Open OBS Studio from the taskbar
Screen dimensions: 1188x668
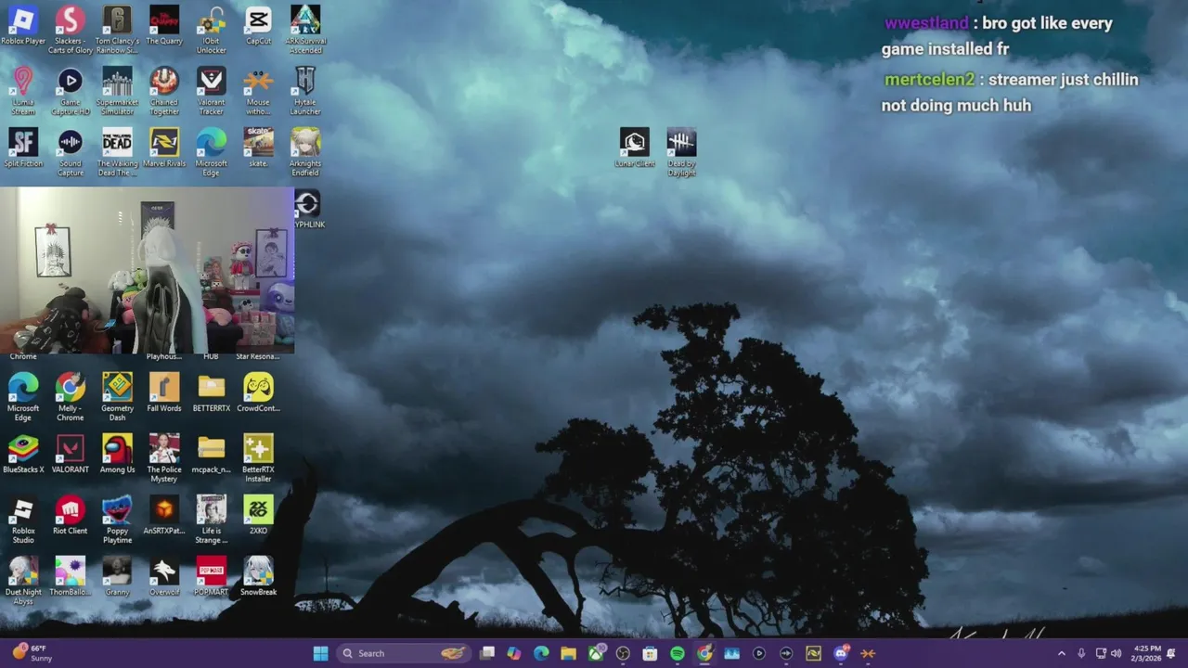(623, 653)
